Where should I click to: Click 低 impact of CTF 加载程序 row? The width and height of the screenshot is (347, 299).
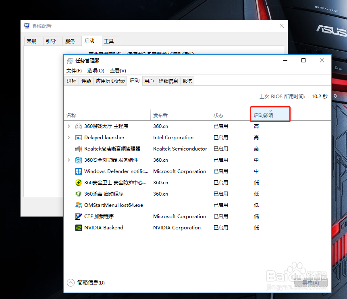pyautogui.click(x=256, y=217)
